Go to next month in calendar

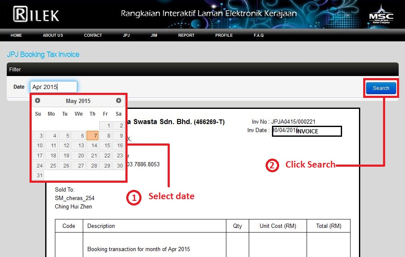(x=119, y=100)
